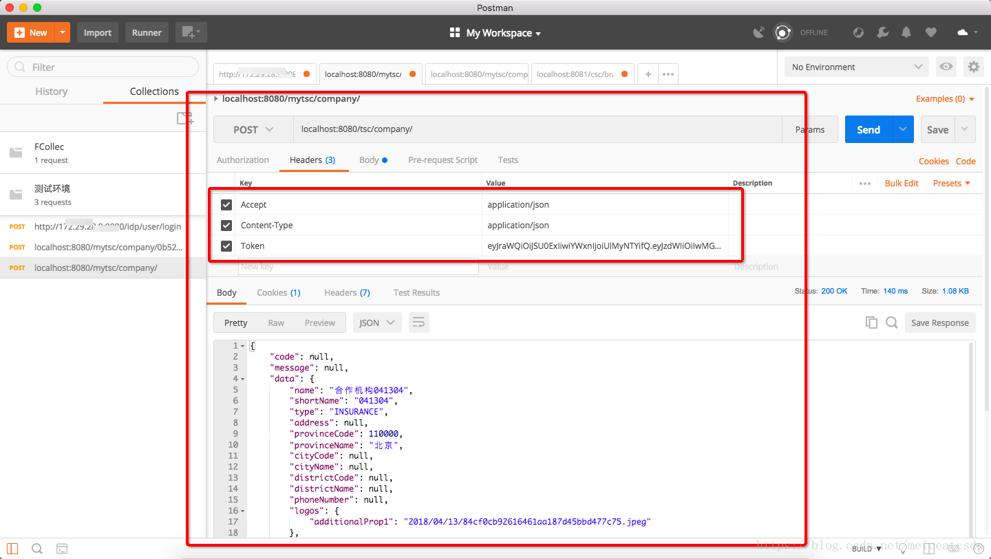Uncheck the Content-Type header checkbox
This screenshot has width=991, height=559.
(226, 226)
